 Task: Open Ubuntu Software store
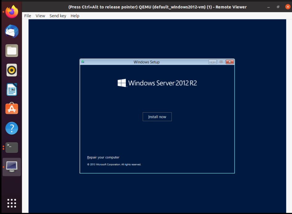click(12, 109)
